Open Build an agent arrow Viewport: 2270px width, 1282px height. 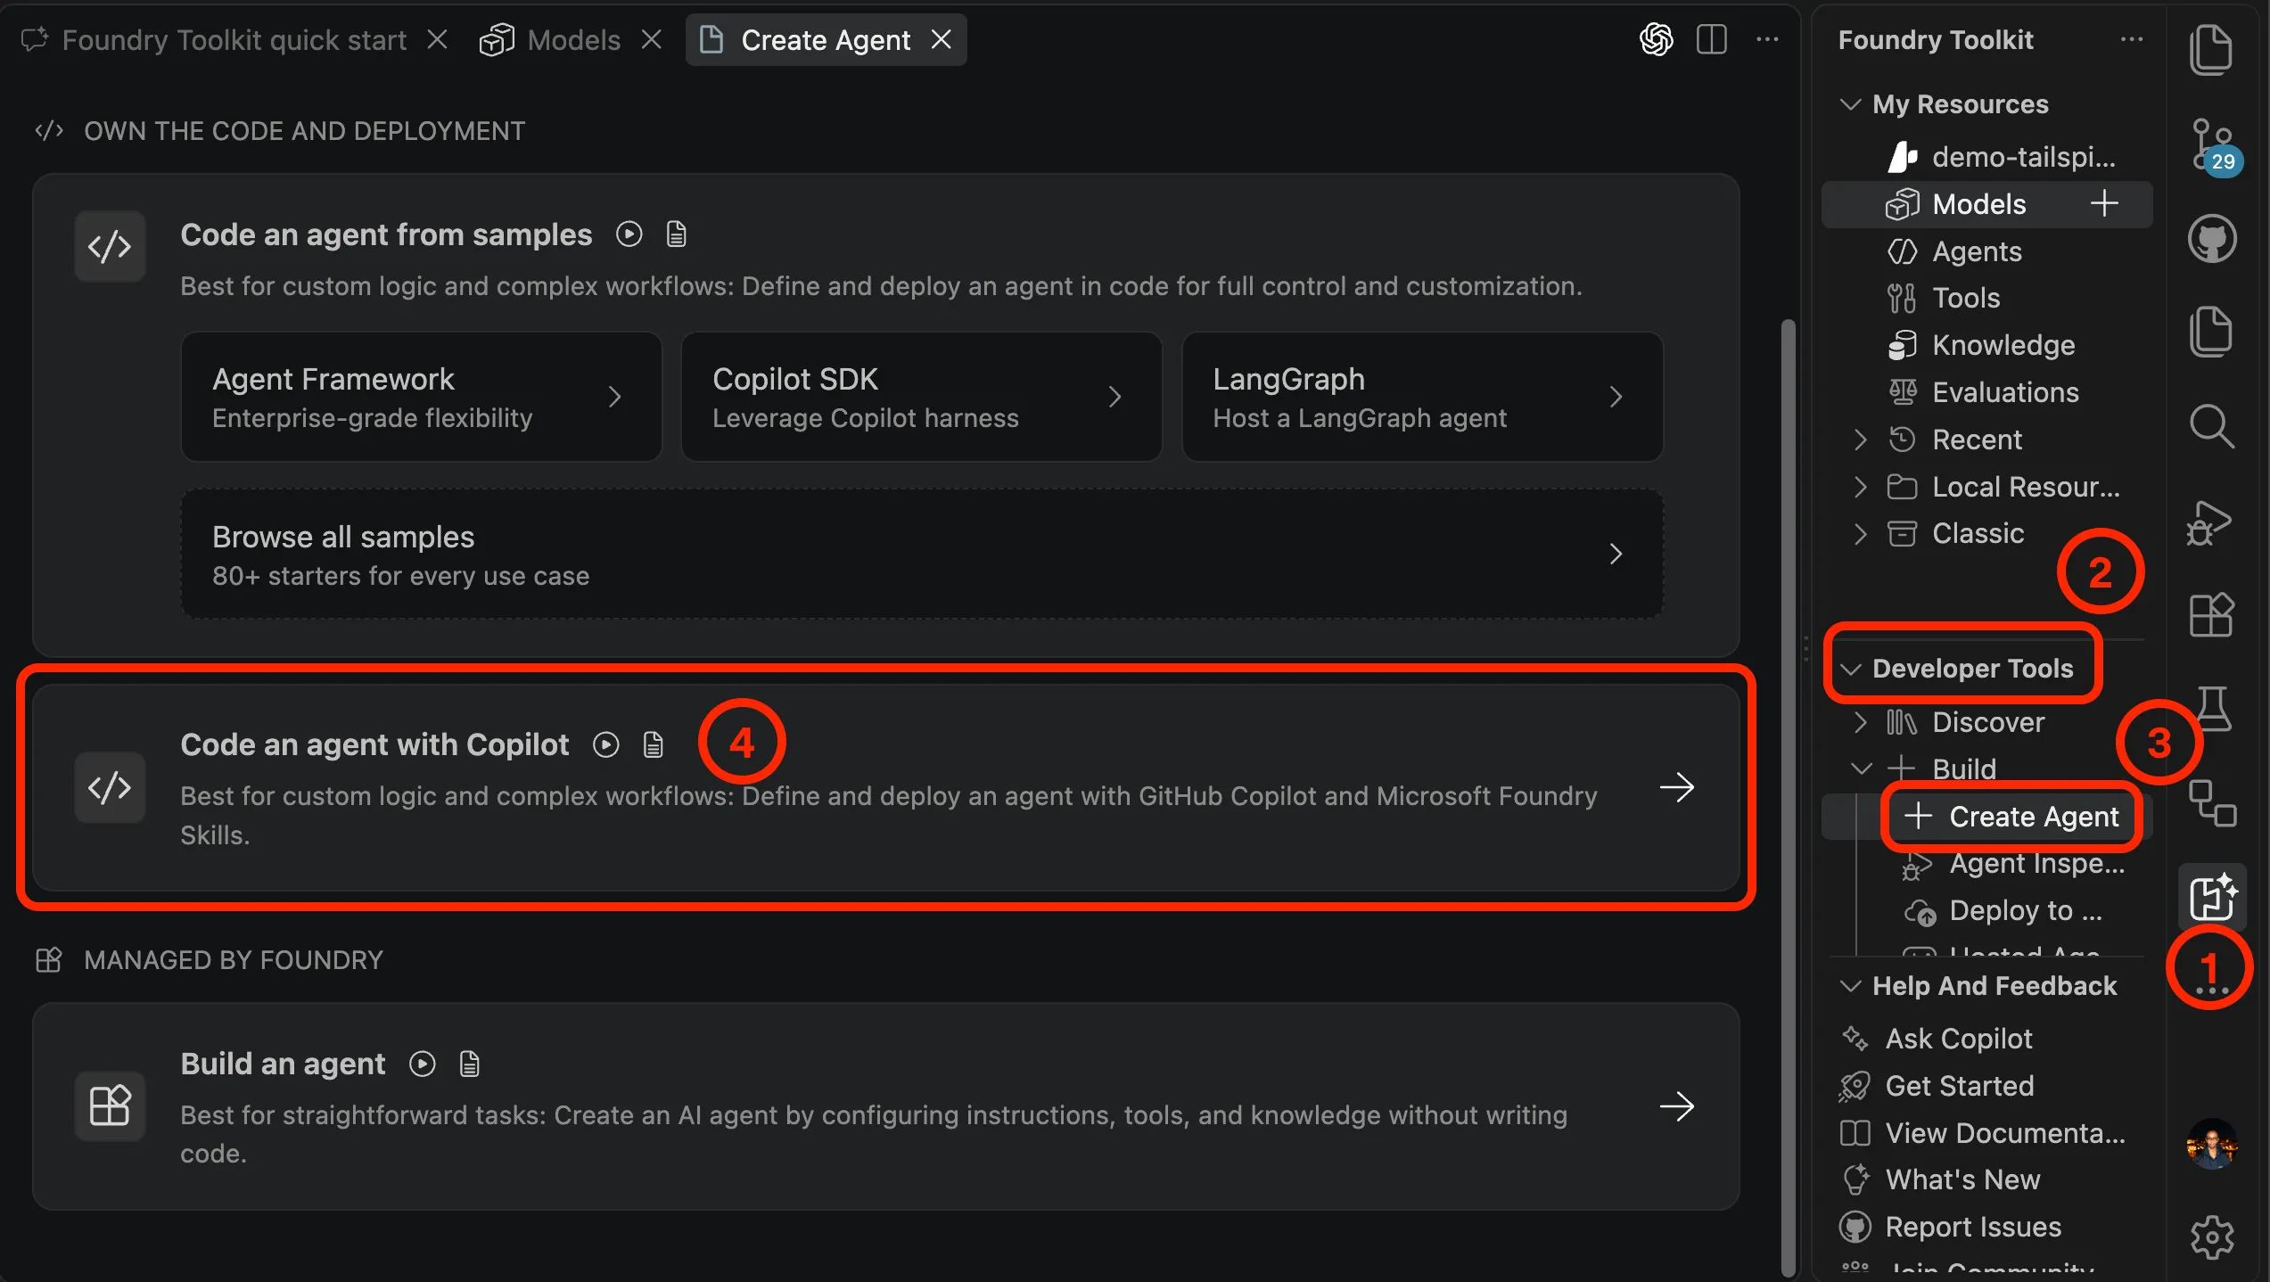click(x=1676, y=1106)
